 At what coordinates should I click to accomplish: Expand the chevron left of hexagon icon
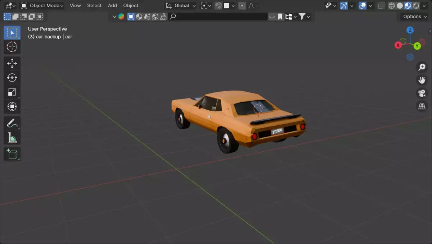pyautogui.click(x=114, y=17)
